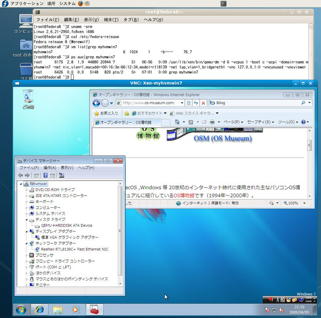Viewport: 321px width, 318px height.
Task: Open the Bing search provider dropdown arrow
Action: 309,103
